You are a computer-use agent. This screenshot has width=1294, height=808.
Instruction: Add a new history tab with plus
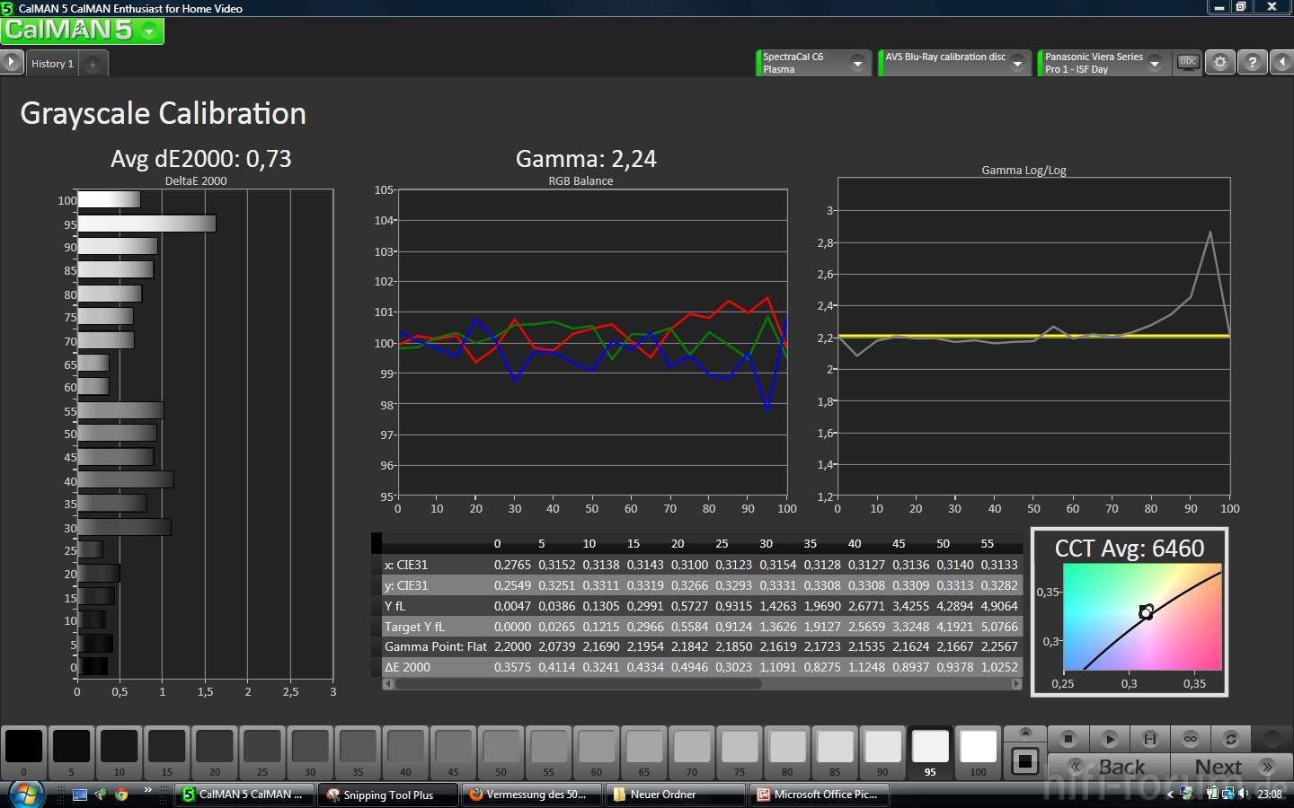[93, 64]
